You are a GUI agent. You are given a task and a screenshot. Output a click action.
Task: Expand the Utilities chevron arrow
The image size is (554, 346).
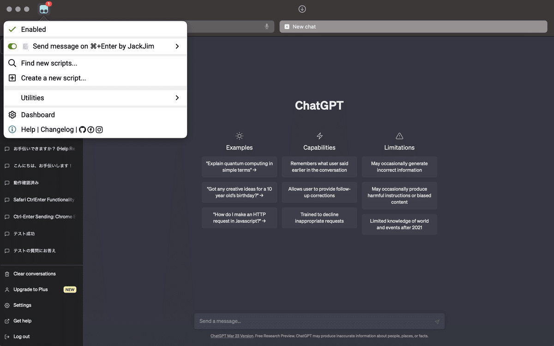[x=177, y=98]
